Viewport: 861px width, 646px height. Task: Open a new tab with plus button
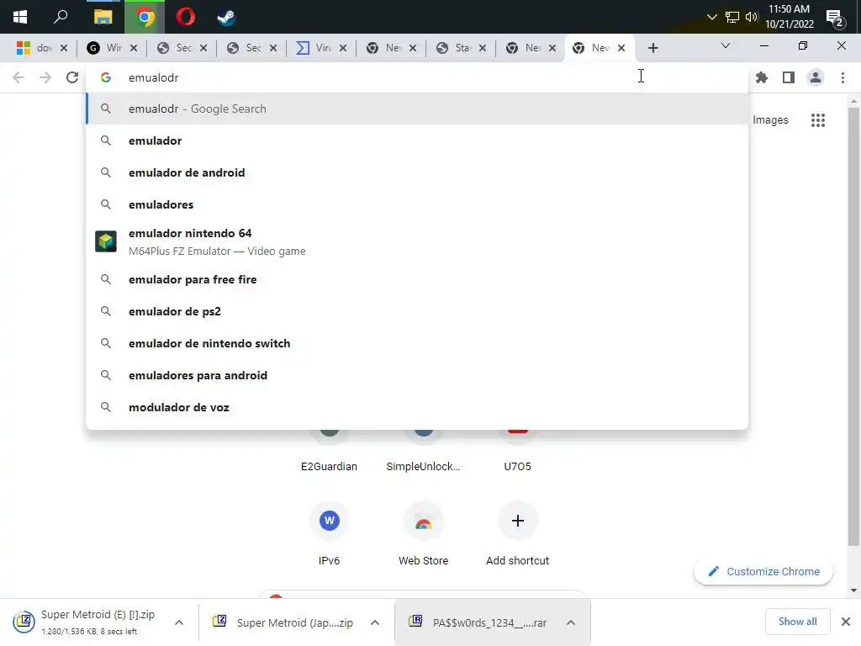[652, 48]
